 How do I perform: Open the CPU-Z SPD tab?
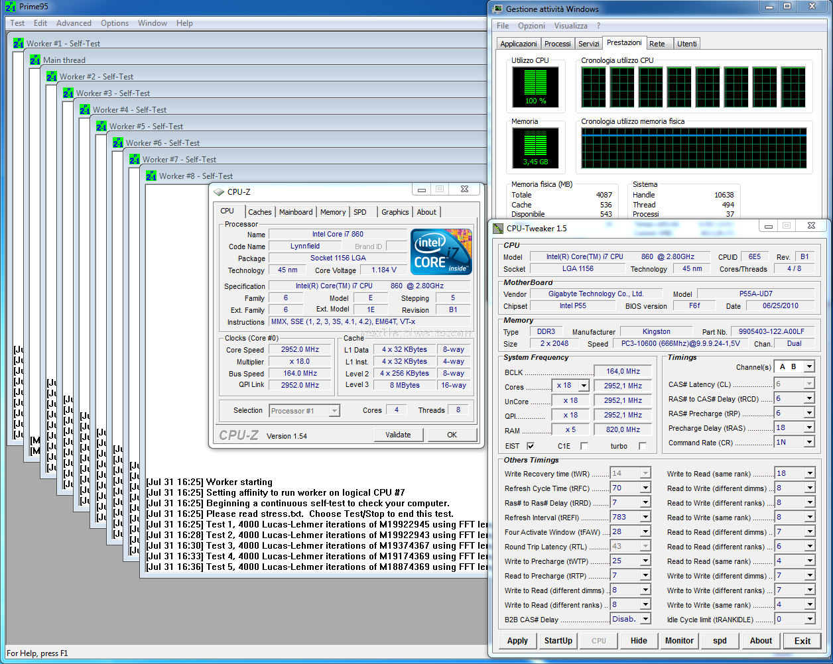pyautogui.click(x=360, y=212)
